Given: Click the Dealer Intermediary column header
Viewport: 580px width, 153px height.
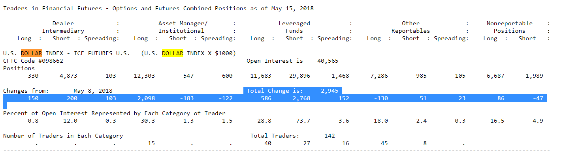Looking at the screenshot, I should click(x=63, y=27).
